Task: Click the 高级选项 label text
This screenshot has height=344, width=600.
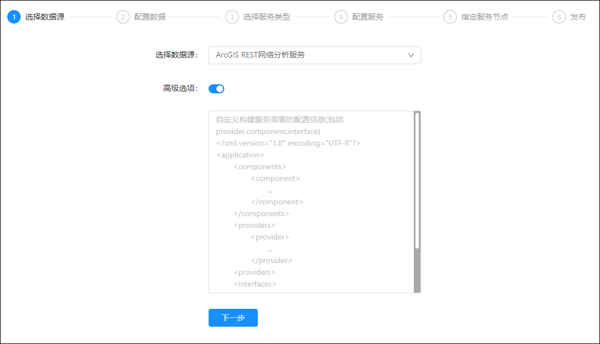Action: click(x=180, y=88)
